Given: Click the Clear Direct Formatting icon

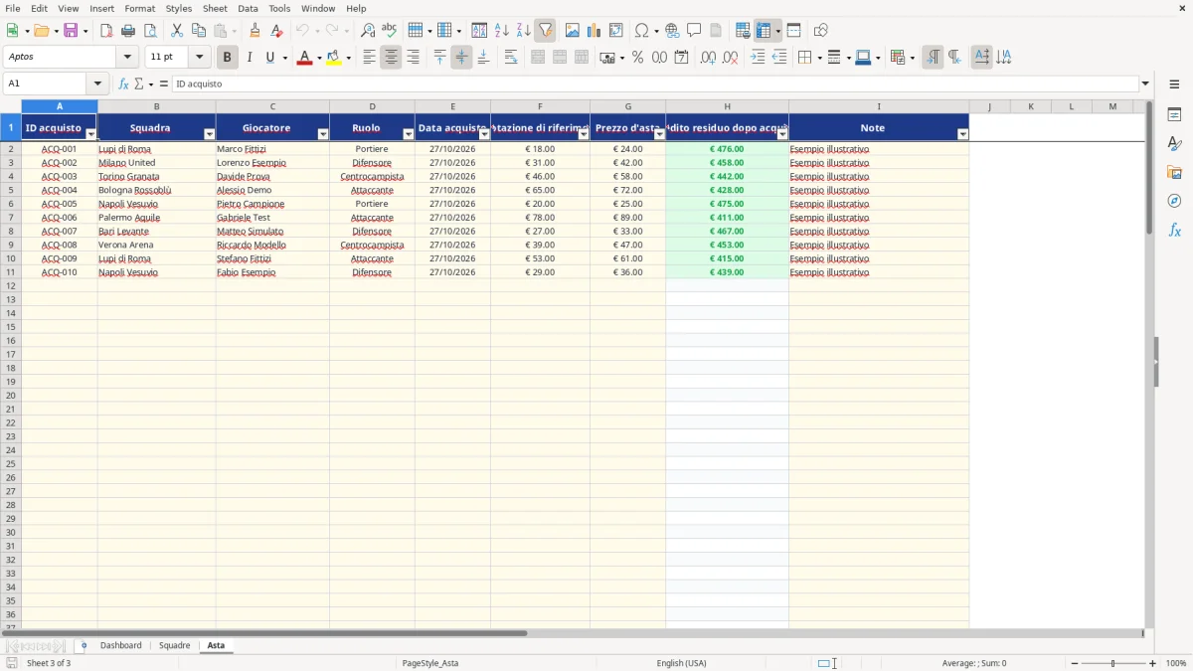Looking at the screenshot, I should tap(276, 31).
